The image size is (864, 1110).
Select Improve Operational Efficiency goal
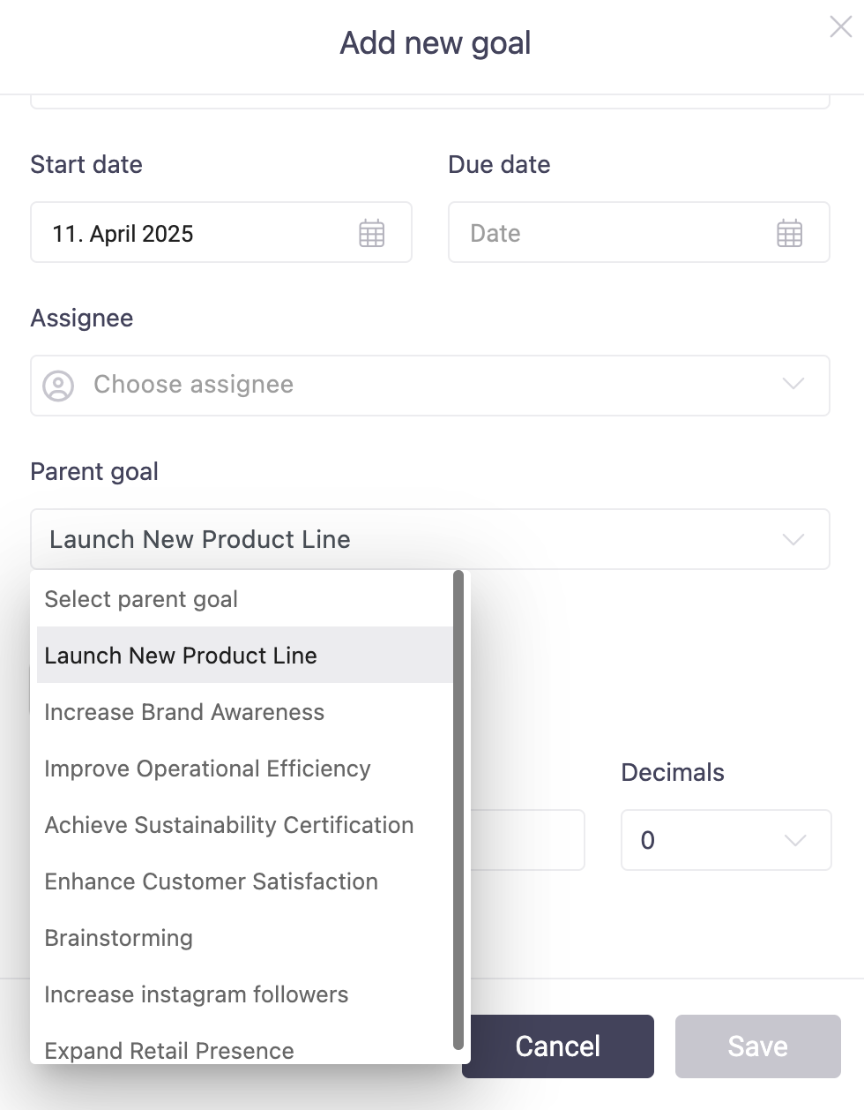pos(207,769)
